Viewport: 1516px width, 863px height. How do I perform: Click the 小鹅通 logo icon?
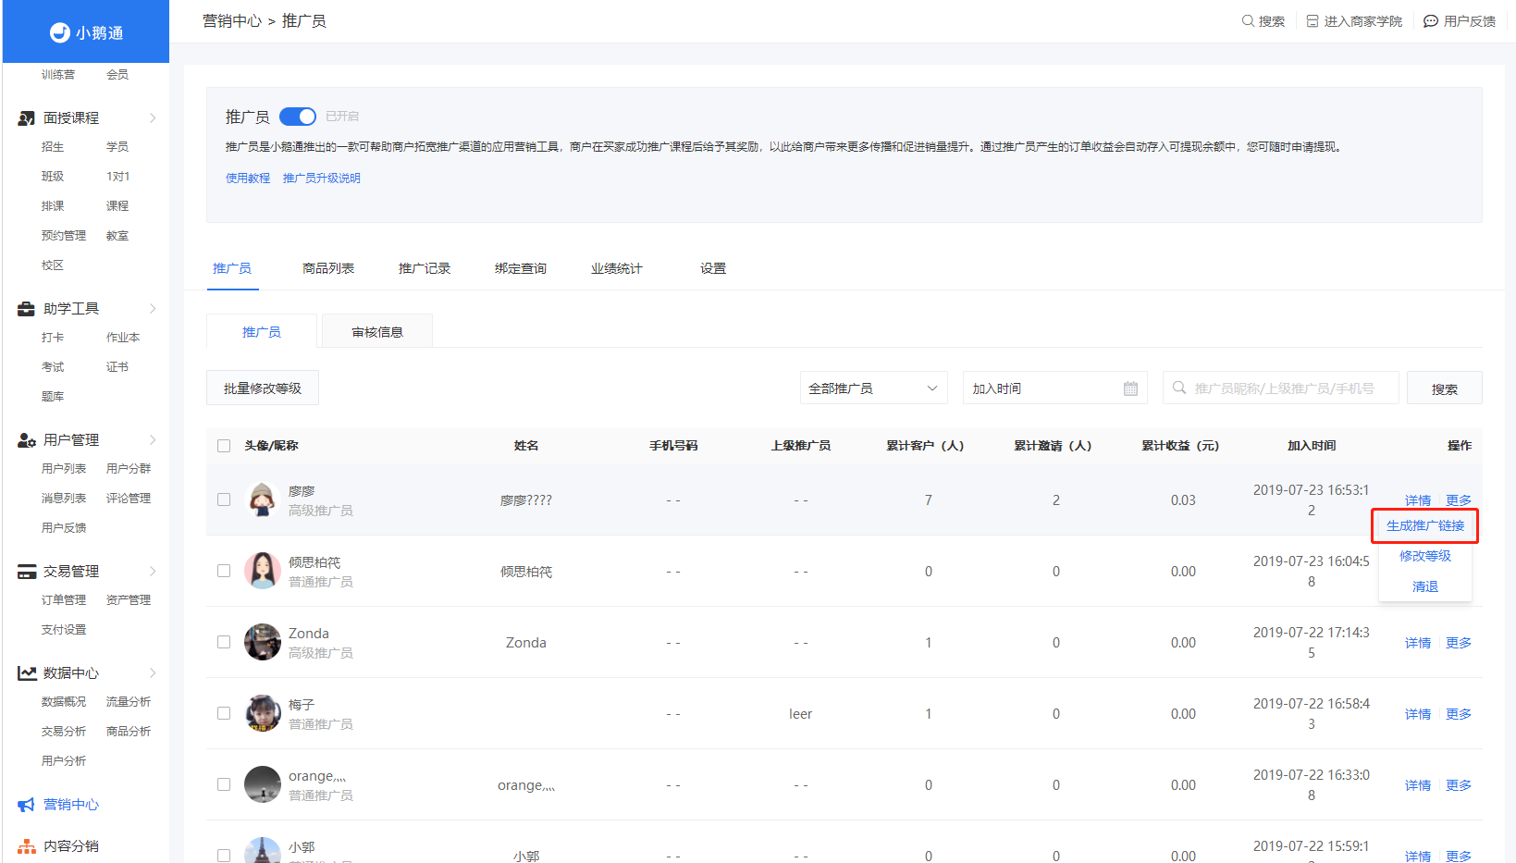tap(60, 32)
